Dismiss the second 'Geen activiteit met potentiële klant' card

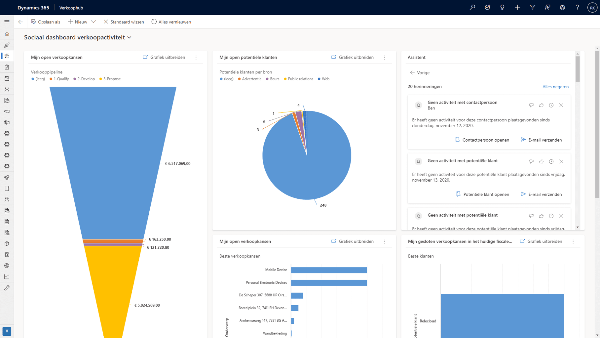pyautogui.click(x=561, y=216)
